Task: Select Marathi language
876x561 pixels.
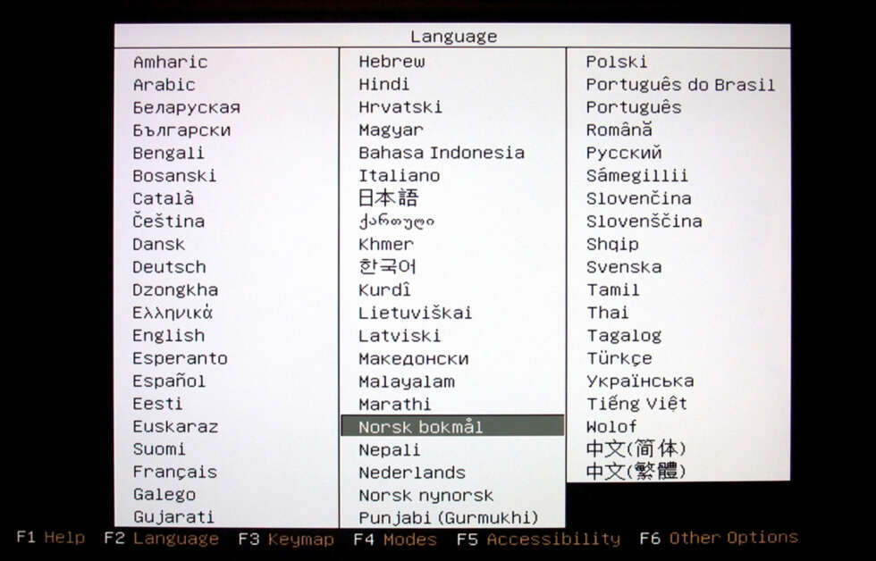Action: click(394, 404)
